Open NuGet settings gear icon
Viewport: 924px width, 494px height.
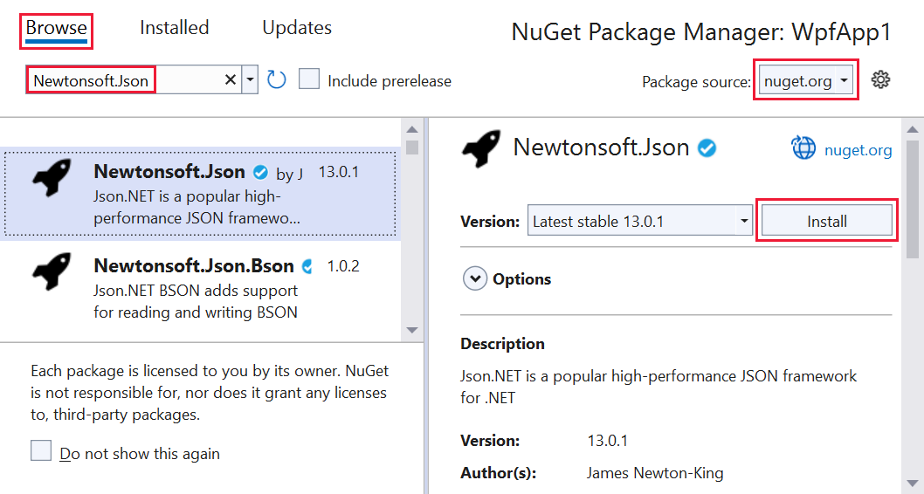pos(880,79)
